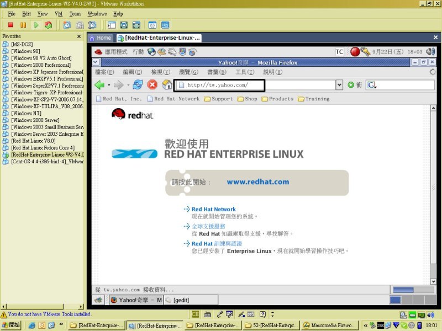Go back using Firefox green back arrow

99,85
